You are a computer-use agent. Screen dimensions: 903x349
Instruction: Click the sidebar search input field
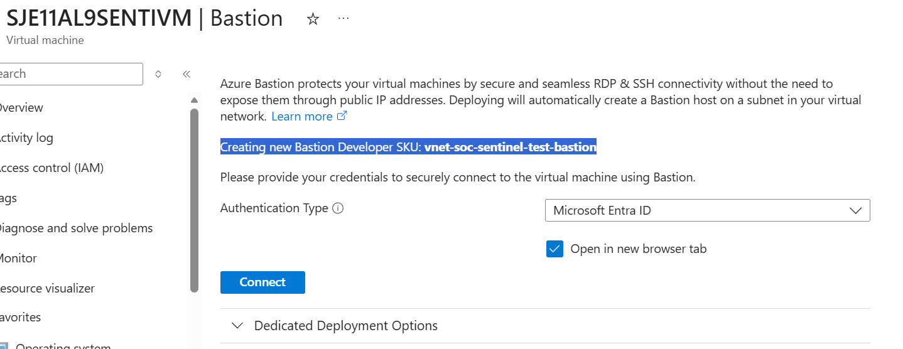(71, 74)
